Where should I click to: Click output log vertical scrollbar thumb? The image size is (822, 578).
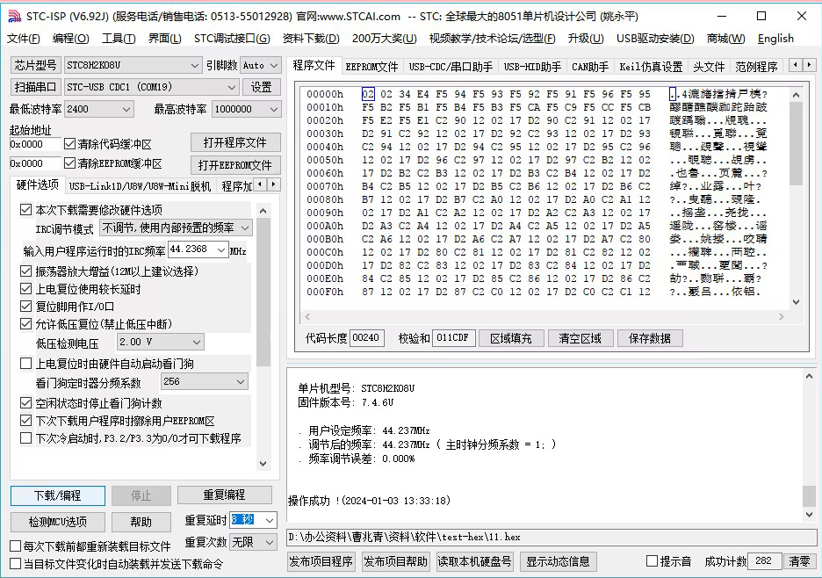[x=809, y=495]
